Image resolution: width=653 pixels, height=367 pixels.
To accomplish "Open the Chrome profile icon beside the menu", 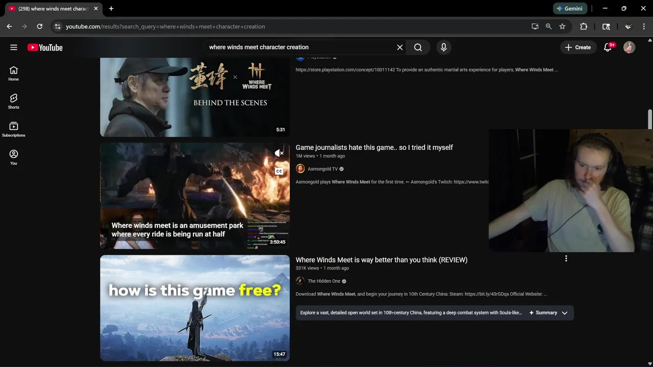I will pos(628,27).
